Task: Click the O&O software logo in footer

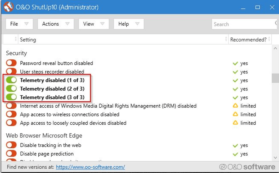Action: (247, 167)
